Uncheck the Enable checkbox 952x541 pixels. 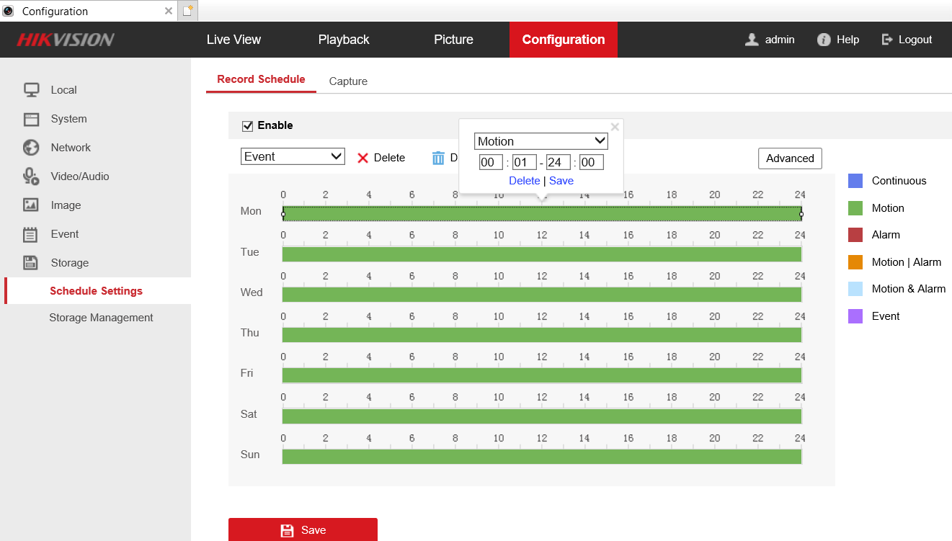(x=247, y=125)
